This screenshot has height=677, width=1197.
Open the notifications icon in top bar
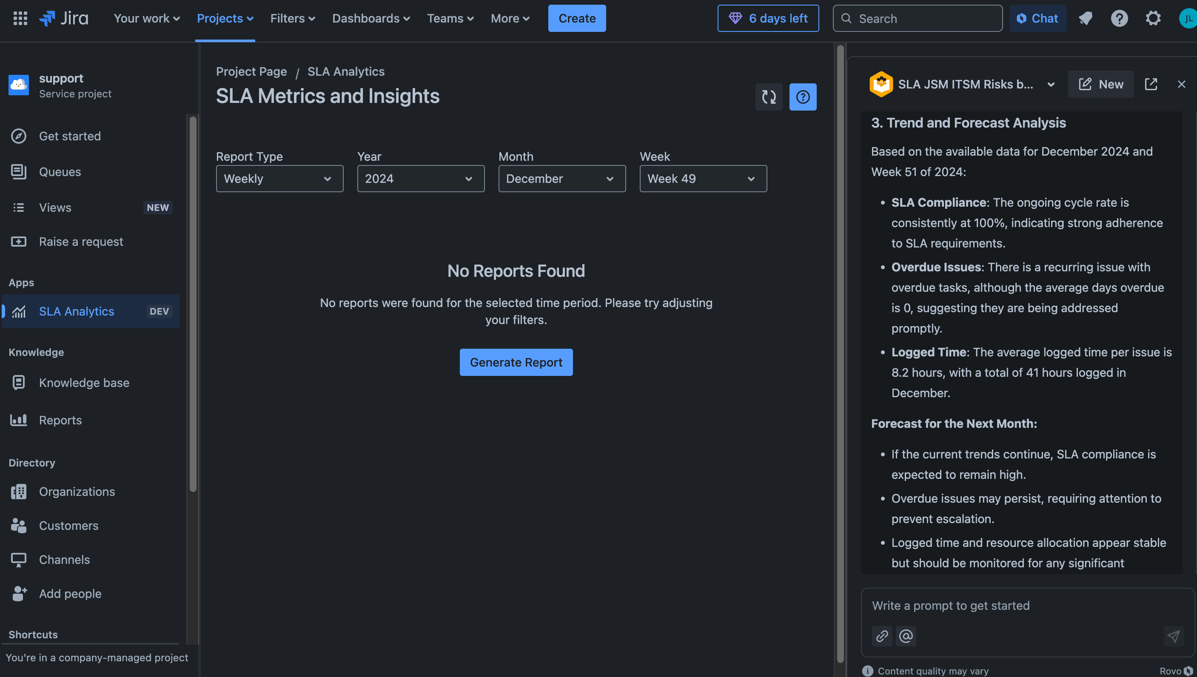1086,18
